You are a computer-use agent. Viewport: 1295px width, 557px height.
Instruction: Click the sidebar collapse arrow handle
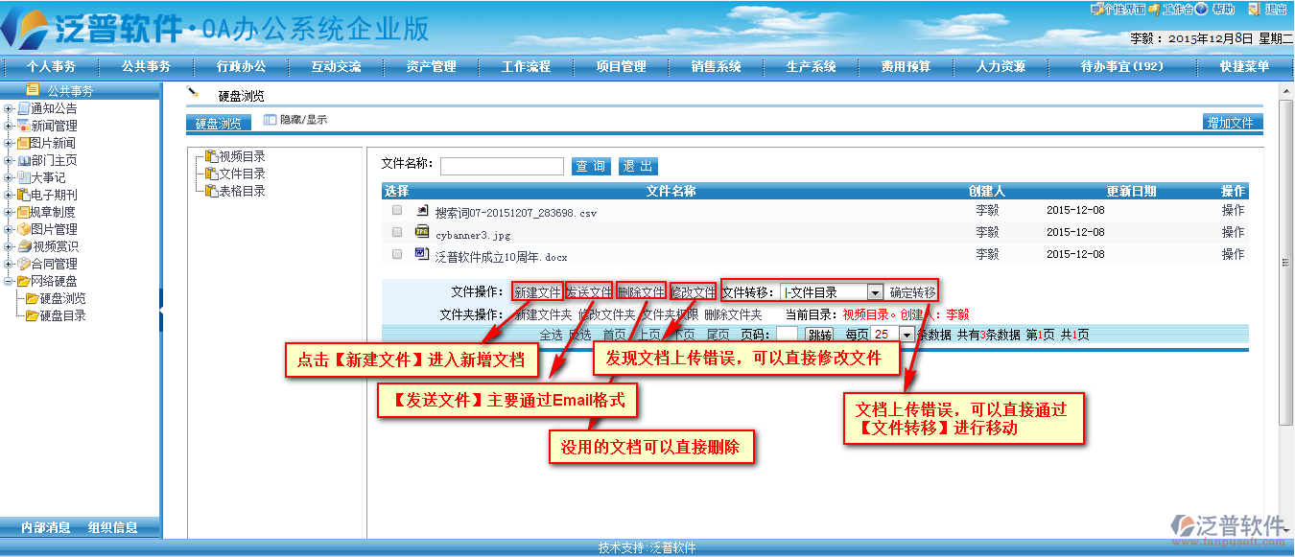[x=161, y=310]
